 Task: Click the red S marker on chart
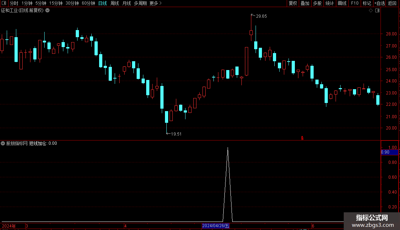tap(302, 138)
